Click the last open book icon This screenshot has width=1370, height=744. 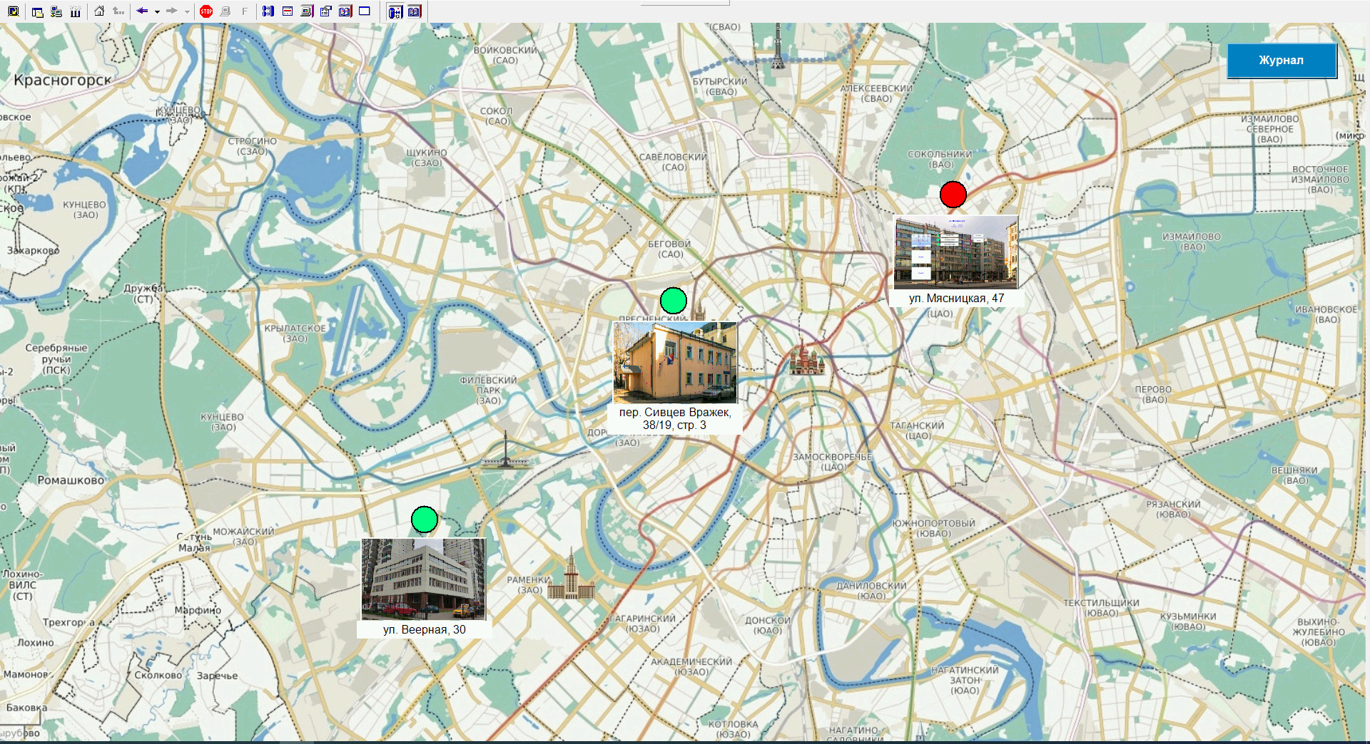tap(415, 11)
